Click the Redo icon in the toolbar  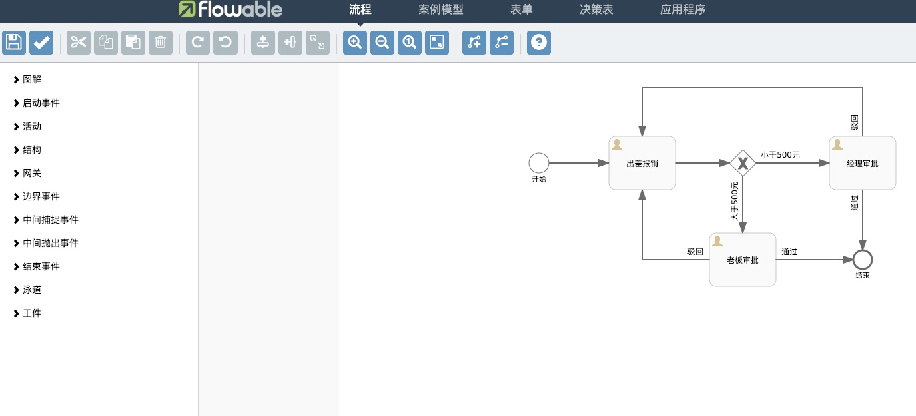197,42
